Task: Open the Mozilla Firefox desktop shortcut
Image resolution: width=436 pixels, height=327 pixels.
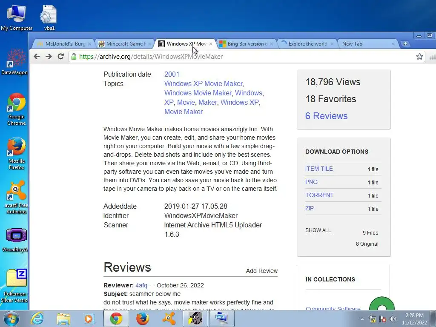Action: click(x=17, y=153)
